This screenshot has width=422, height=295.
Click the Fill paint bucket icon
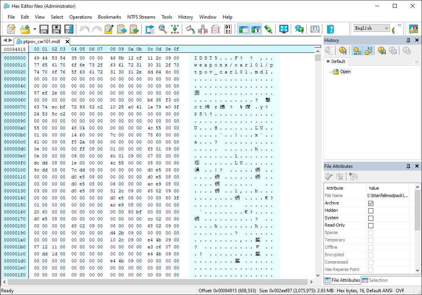[x=190, y=29]
